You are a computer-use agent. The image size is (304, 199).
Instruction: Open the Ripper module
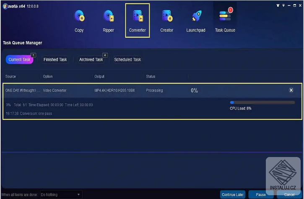[108, 21]
